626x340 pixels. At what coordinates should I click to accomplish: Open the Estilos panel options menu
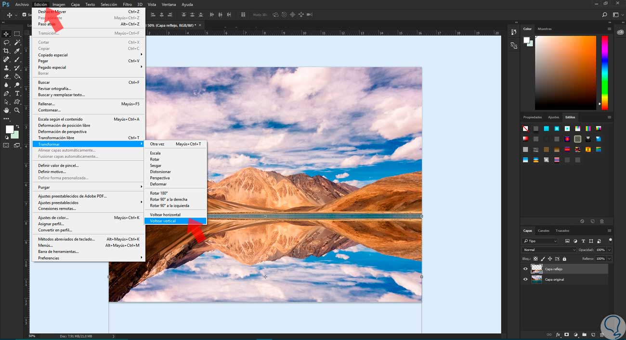click(x=609, y=117)
